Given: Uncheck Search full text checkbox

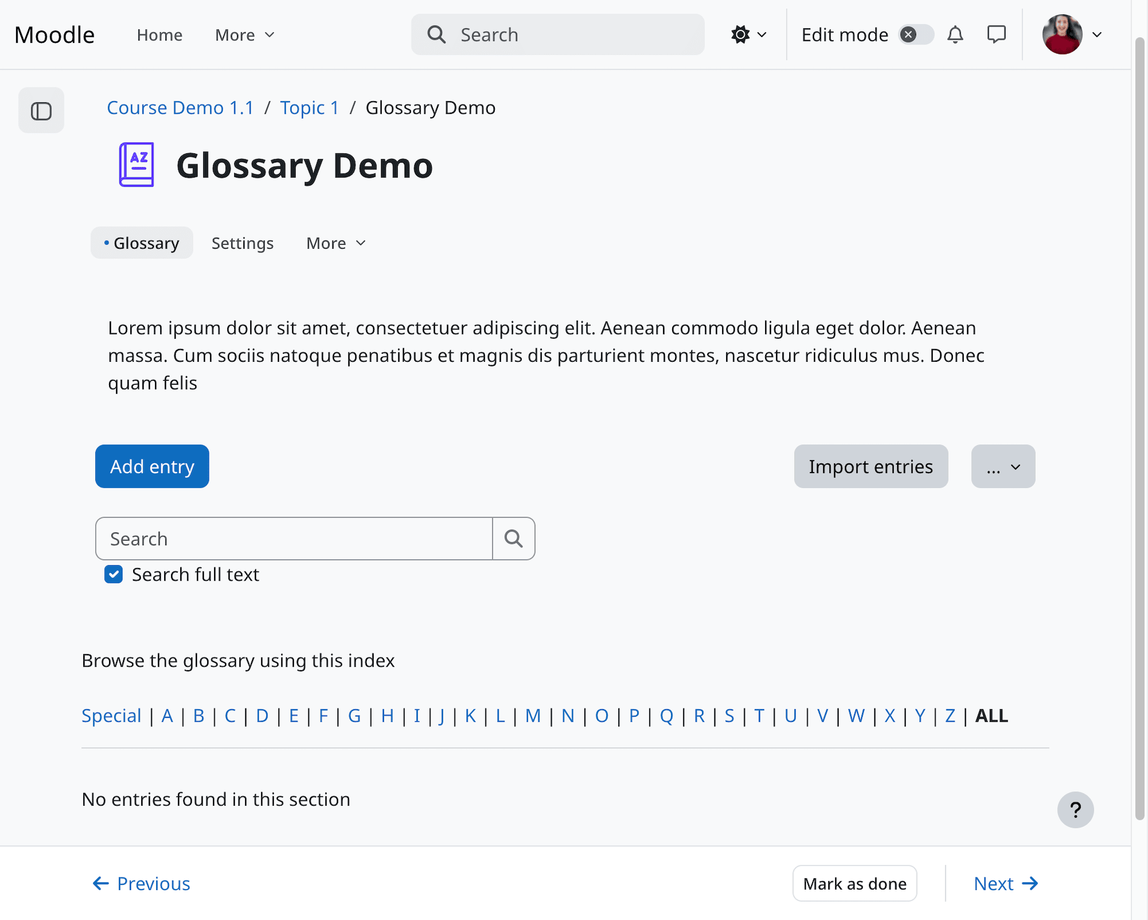Looking at the screenshot, I should point(114,574).
